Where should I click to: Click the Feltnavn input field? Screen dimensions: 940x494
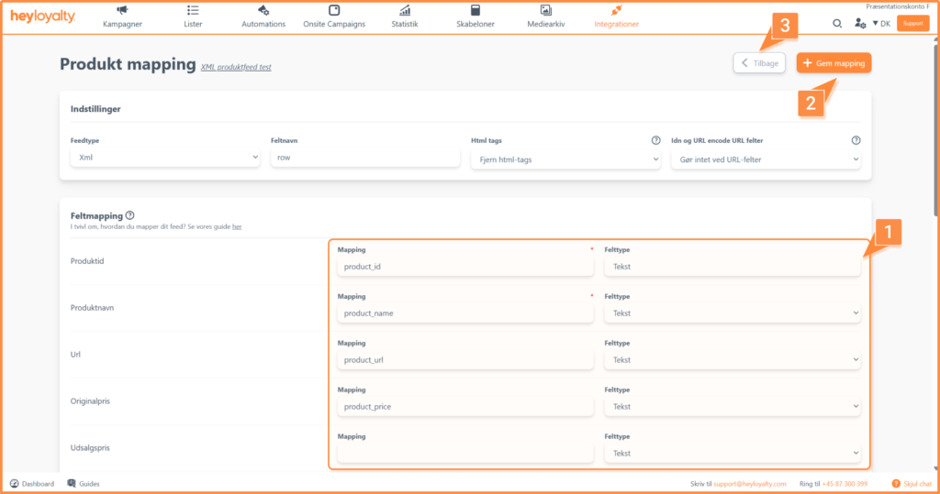pos(364,159)
